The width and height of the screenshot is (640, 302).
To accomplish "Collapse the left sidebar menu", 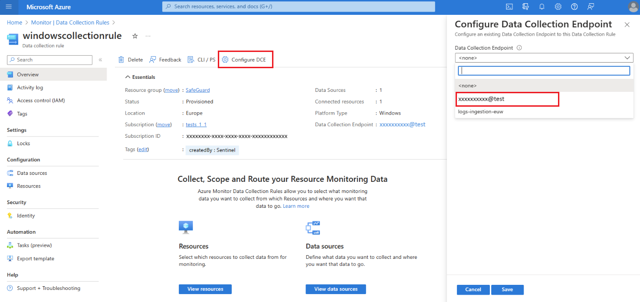I will [x=101, y=60].
